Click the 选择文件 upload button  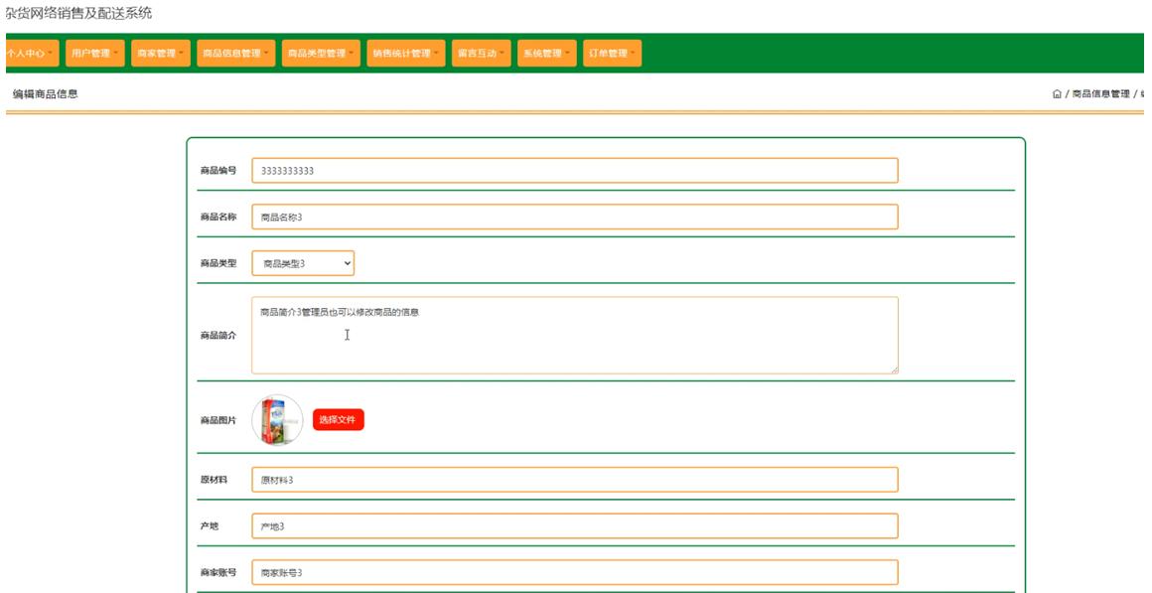pyautogui.click(x=338, y=419)
